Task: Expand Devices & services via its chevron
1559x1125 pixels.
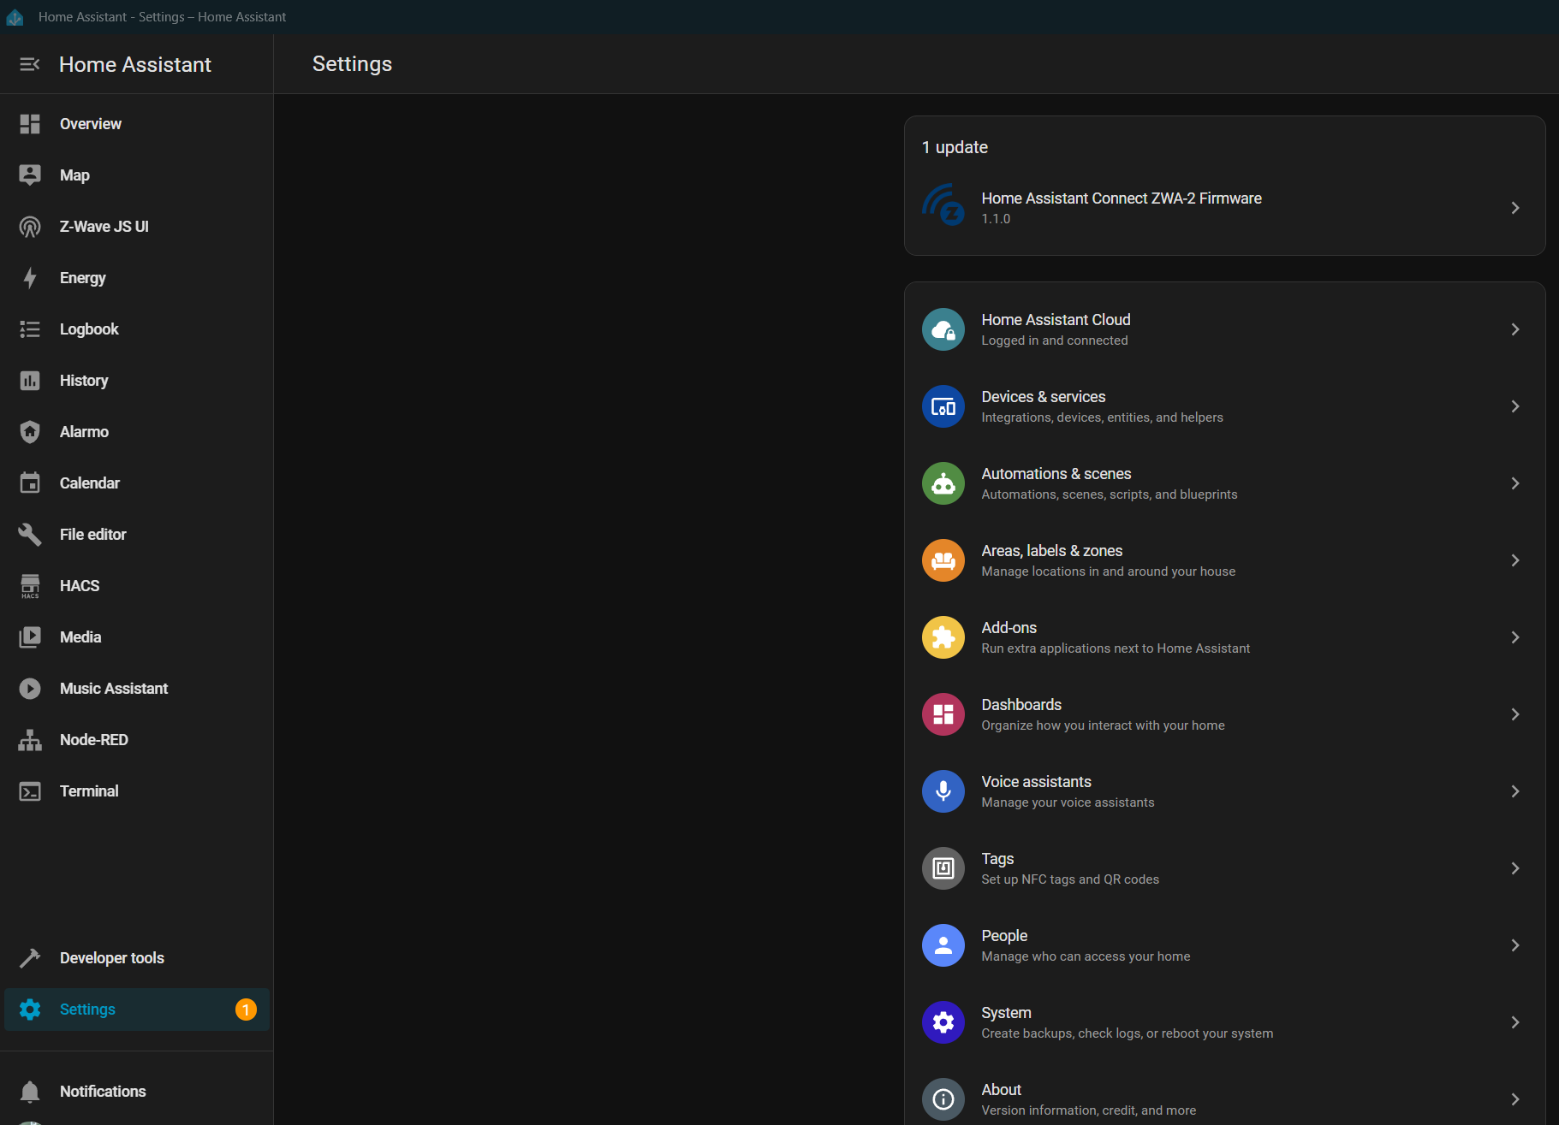Action: 1514,406
